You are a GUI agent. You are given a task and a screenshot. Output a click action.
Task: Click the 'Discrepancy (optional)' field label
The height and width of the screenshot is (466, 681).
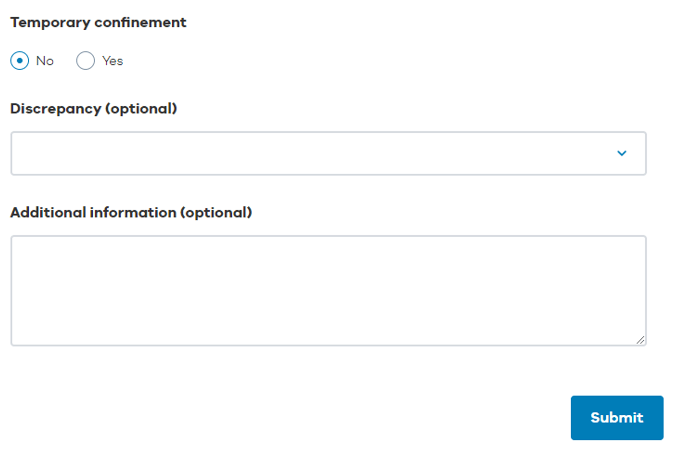[94, 109]
